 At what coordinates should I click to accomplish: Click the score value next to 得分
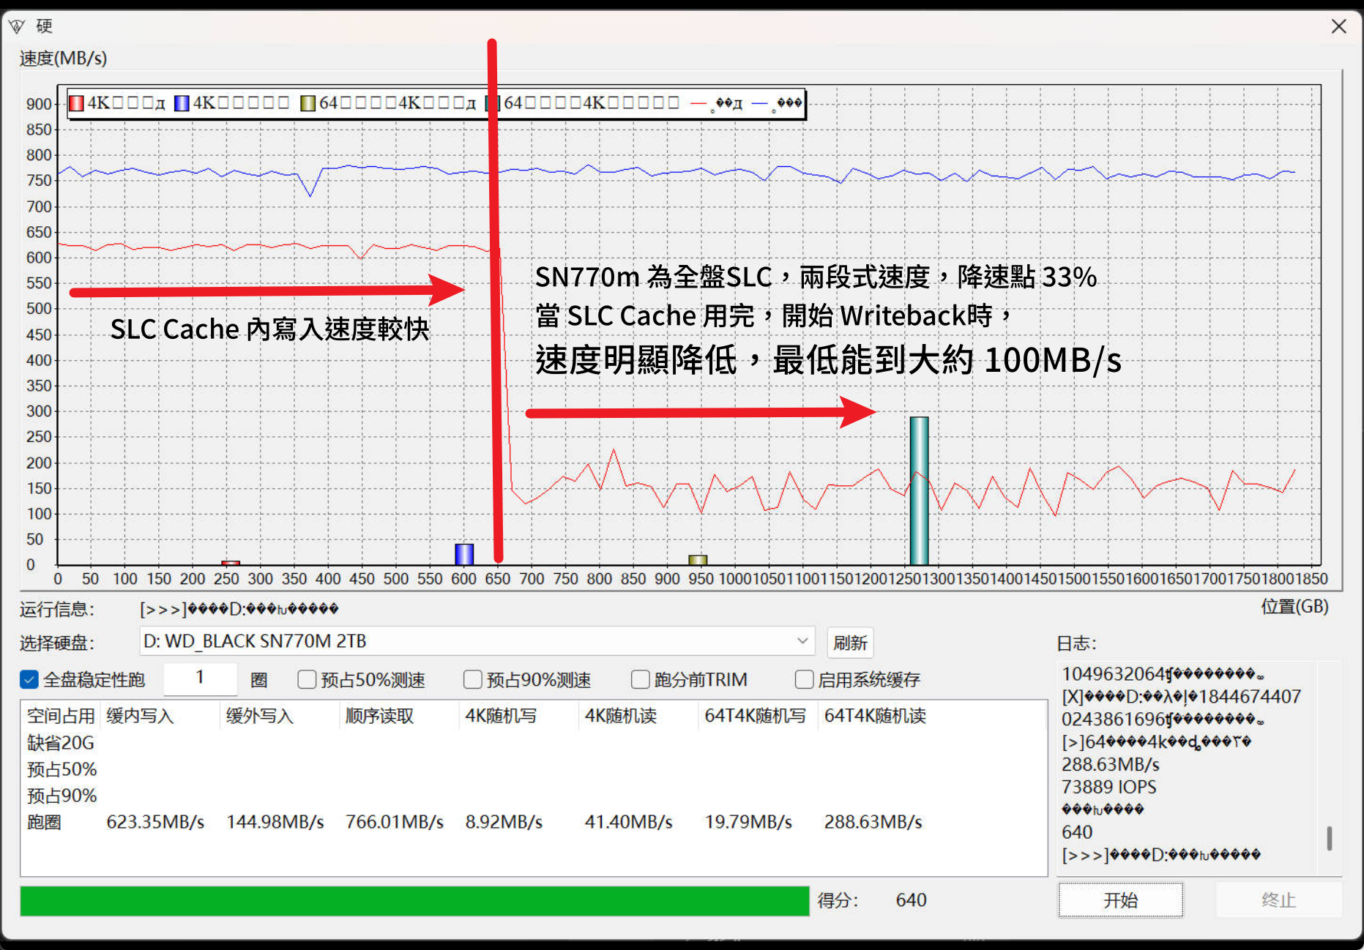point(911,900)
